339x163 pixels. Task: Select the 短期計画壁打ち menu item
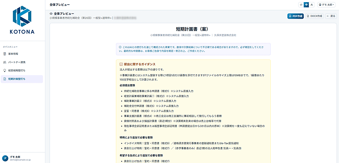[x=22, y=79]
